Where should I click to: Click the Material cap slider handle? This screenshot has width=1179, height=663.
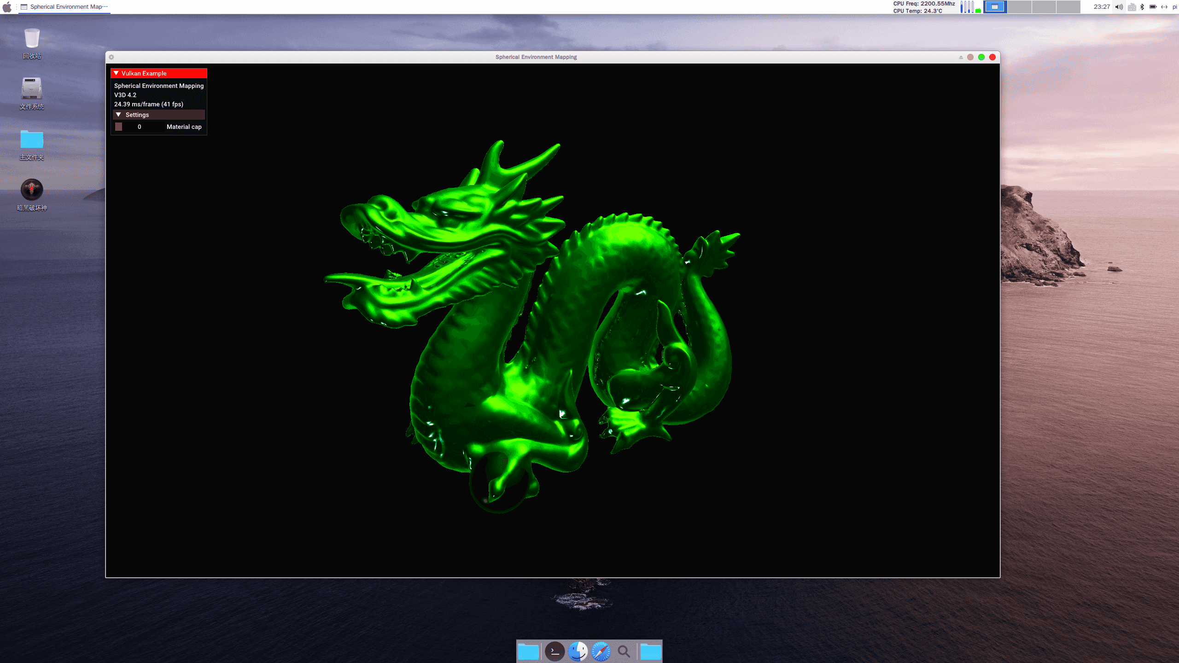pyautogui.click(x=119, y=127)
